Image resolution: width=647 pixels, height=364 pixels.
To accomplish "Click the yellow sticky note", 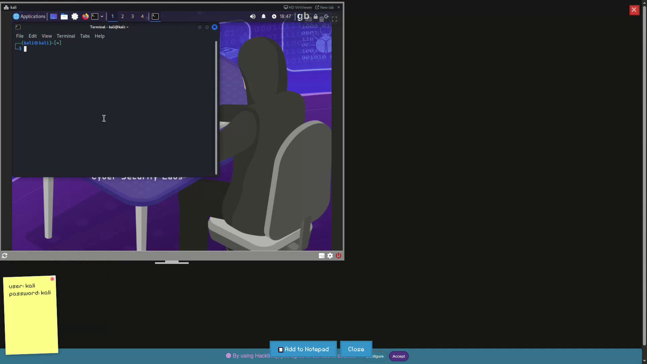I will (31, 315).
